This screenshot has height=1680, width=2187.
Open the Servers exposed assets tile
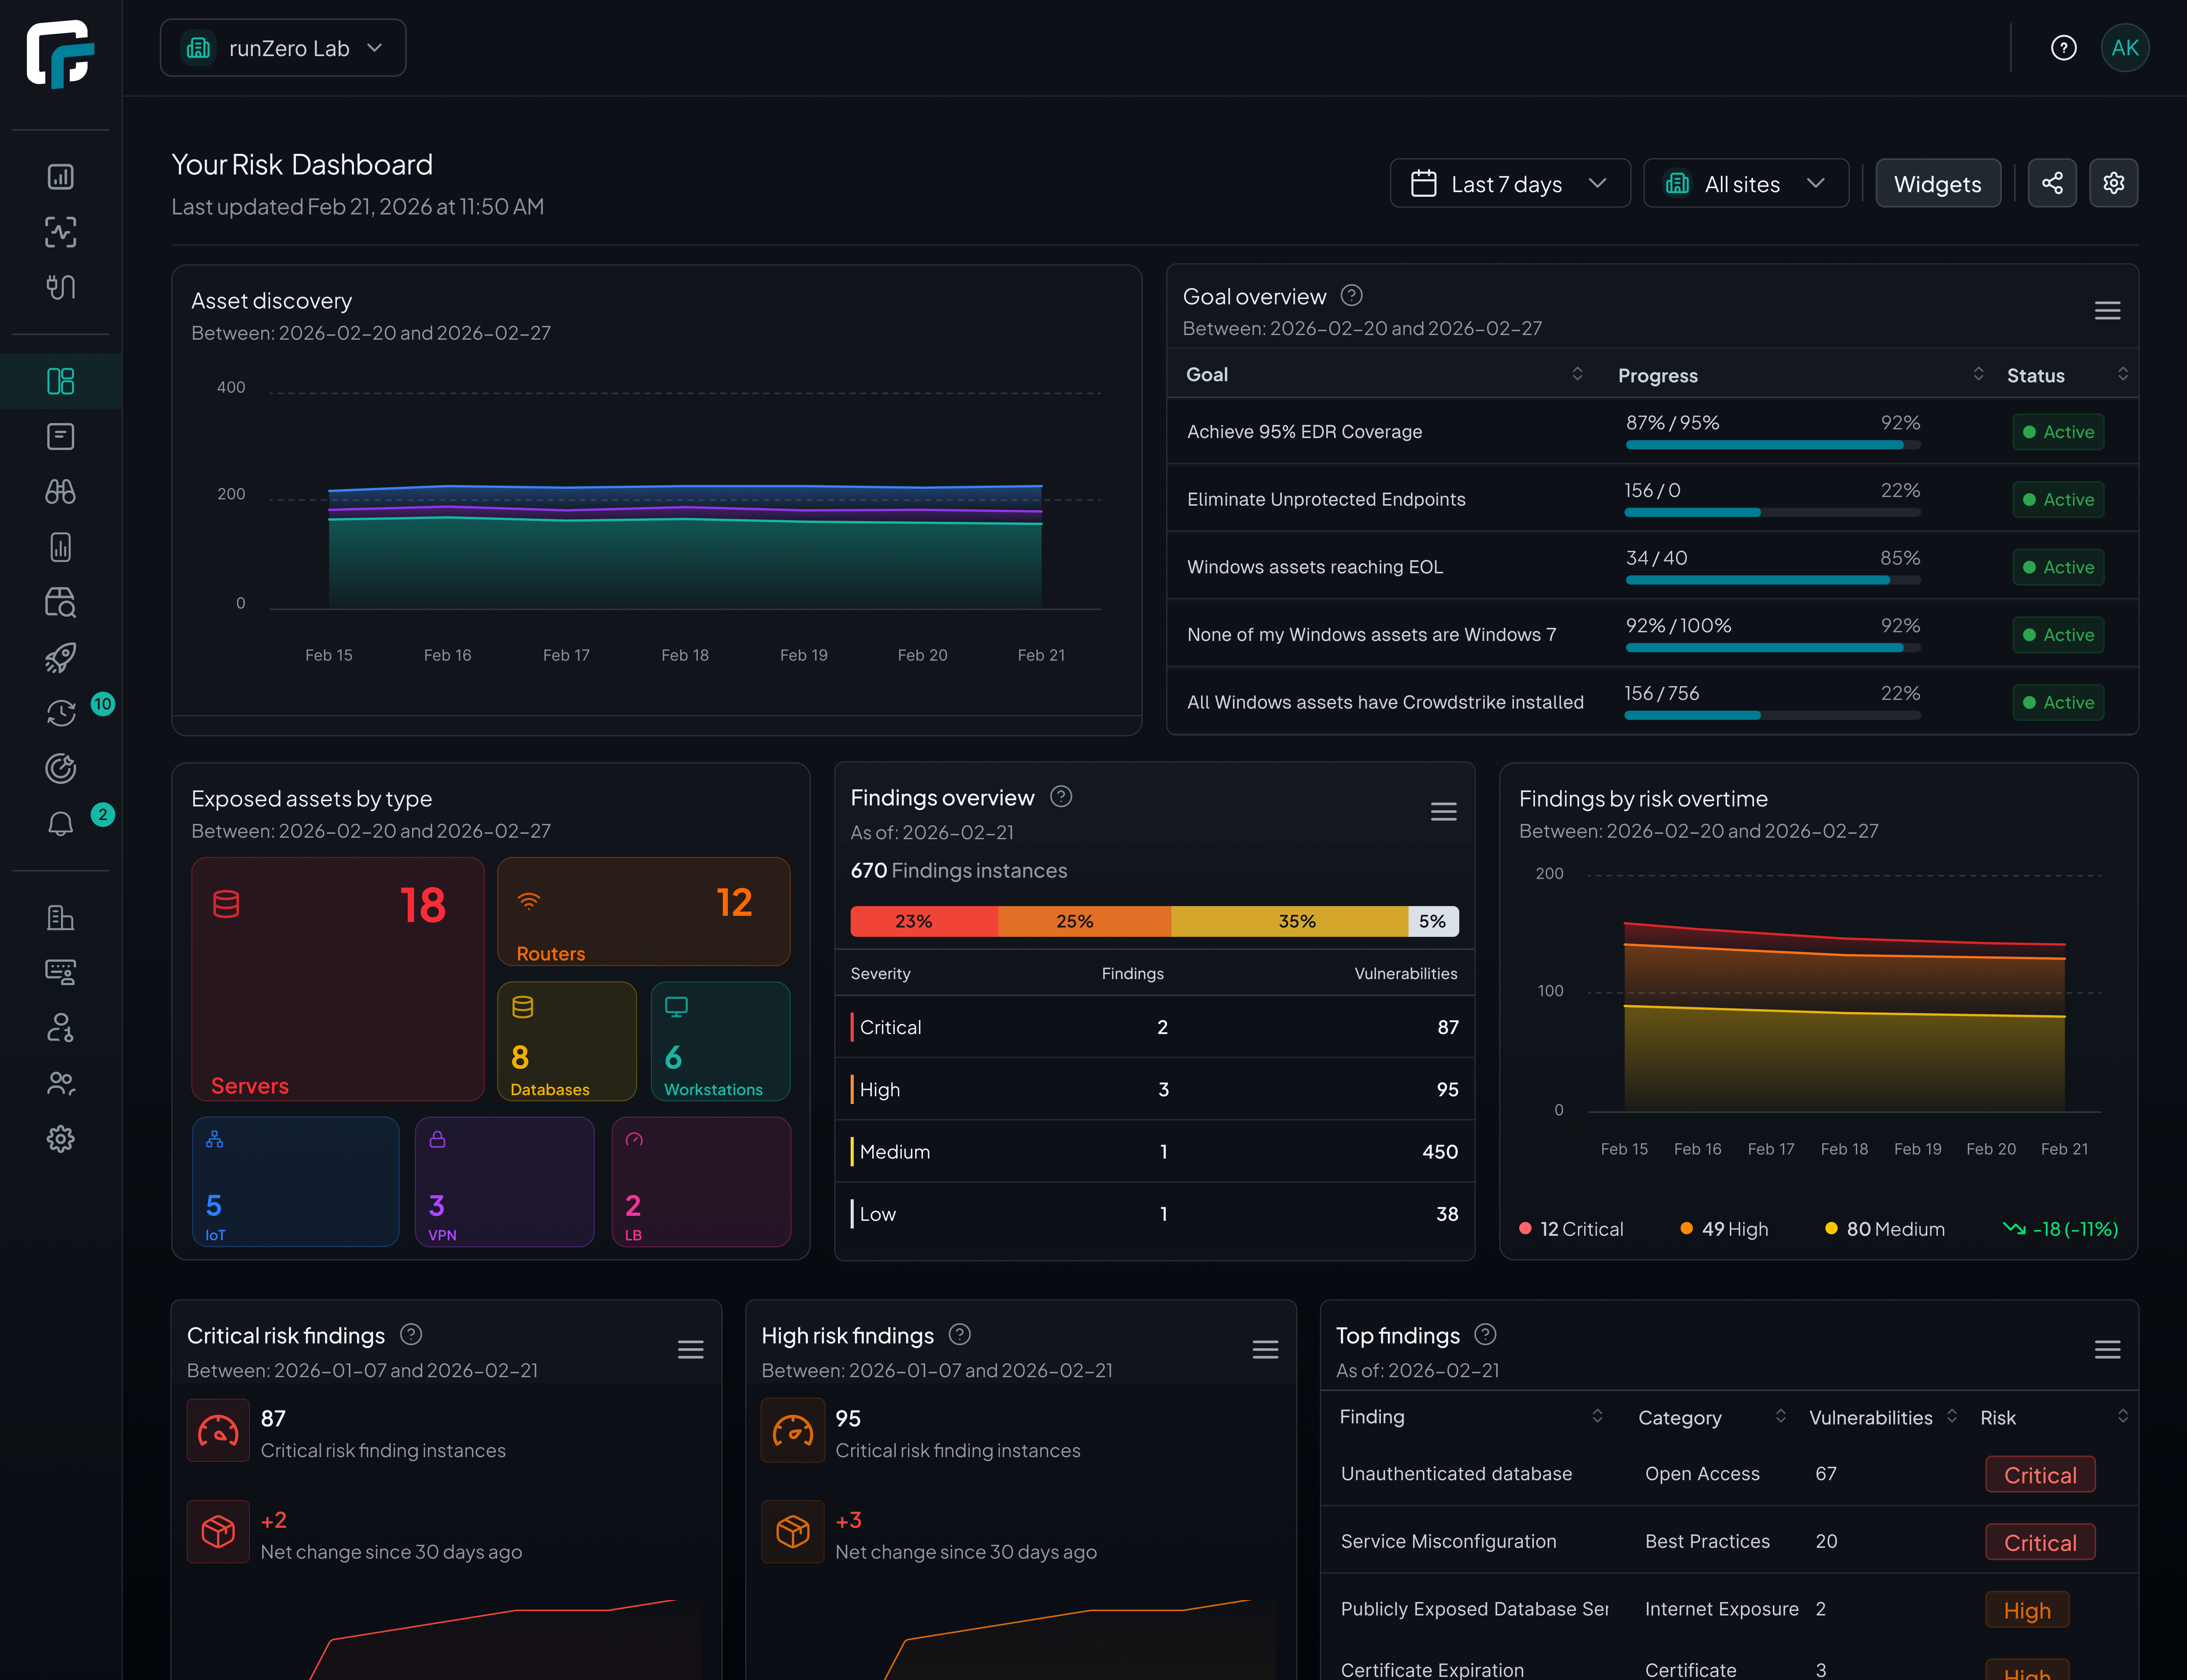click(x=338, y=979)
